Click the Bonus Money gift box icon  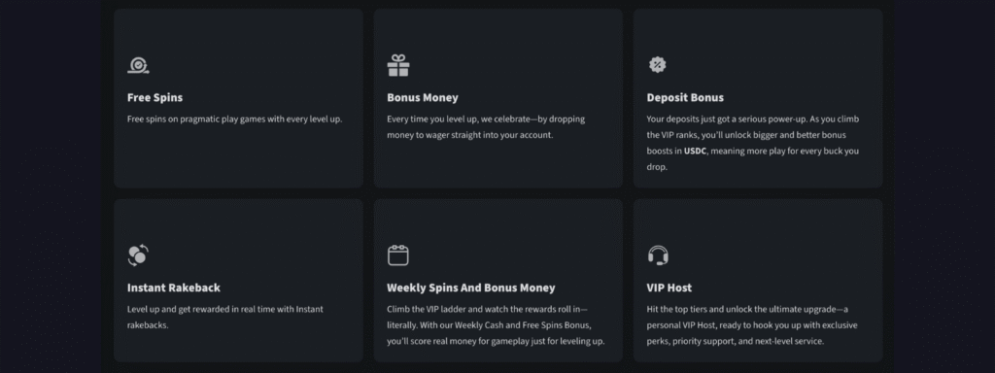coord(398,65)
